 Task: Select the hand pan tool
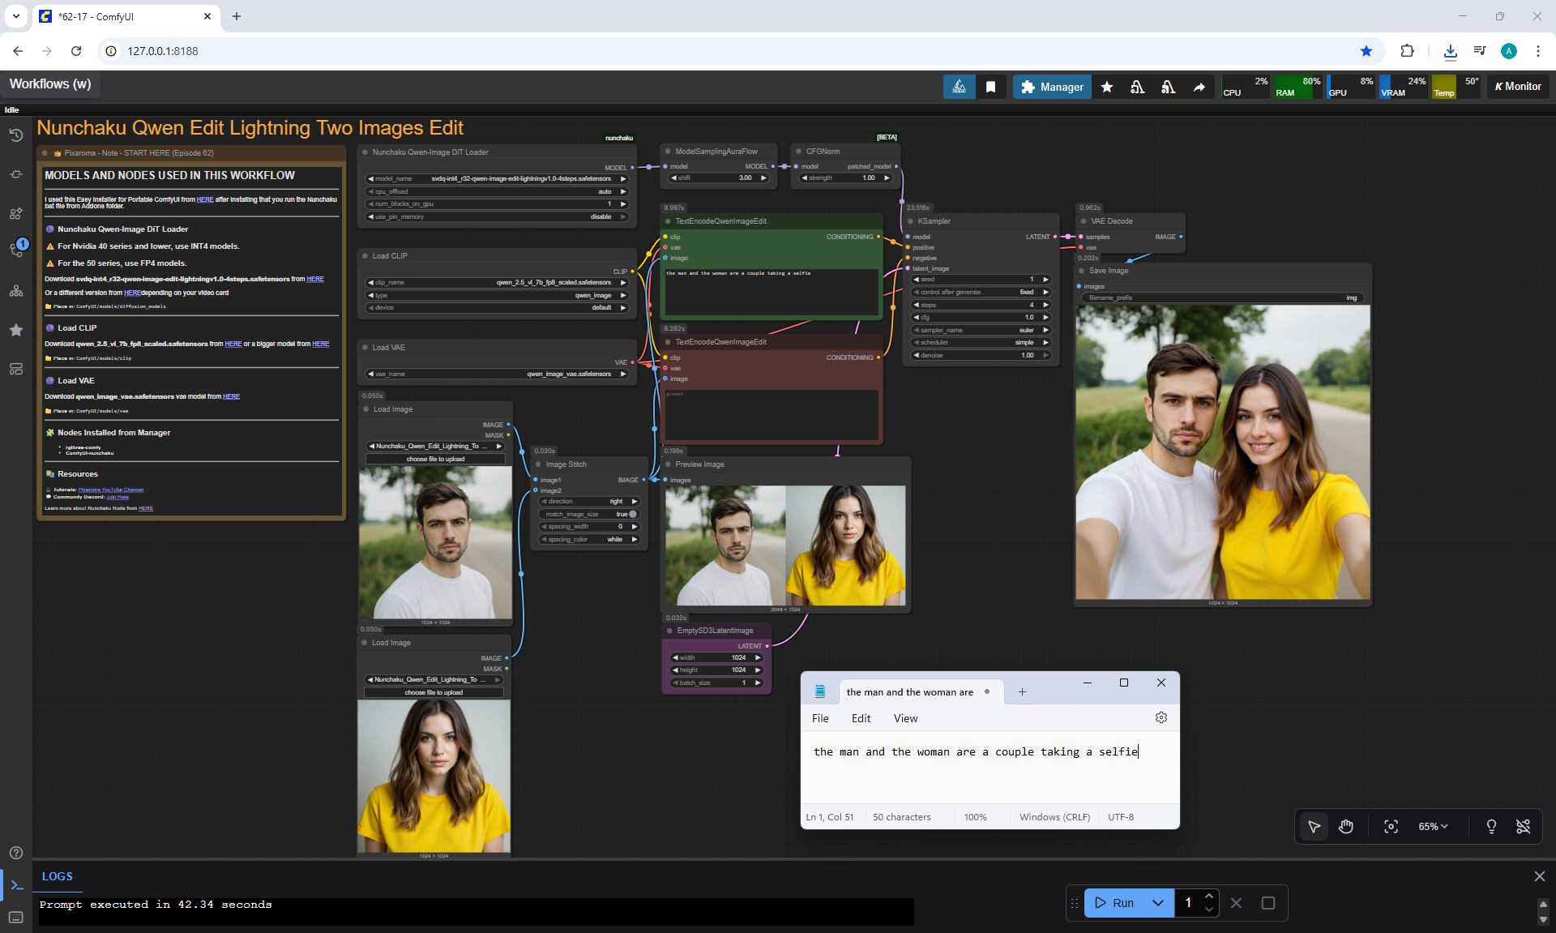pos(1346,827)
